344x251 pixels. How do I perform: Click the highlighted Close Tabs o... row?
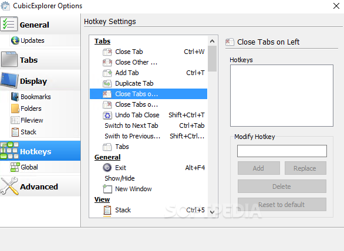pos(149,94)
